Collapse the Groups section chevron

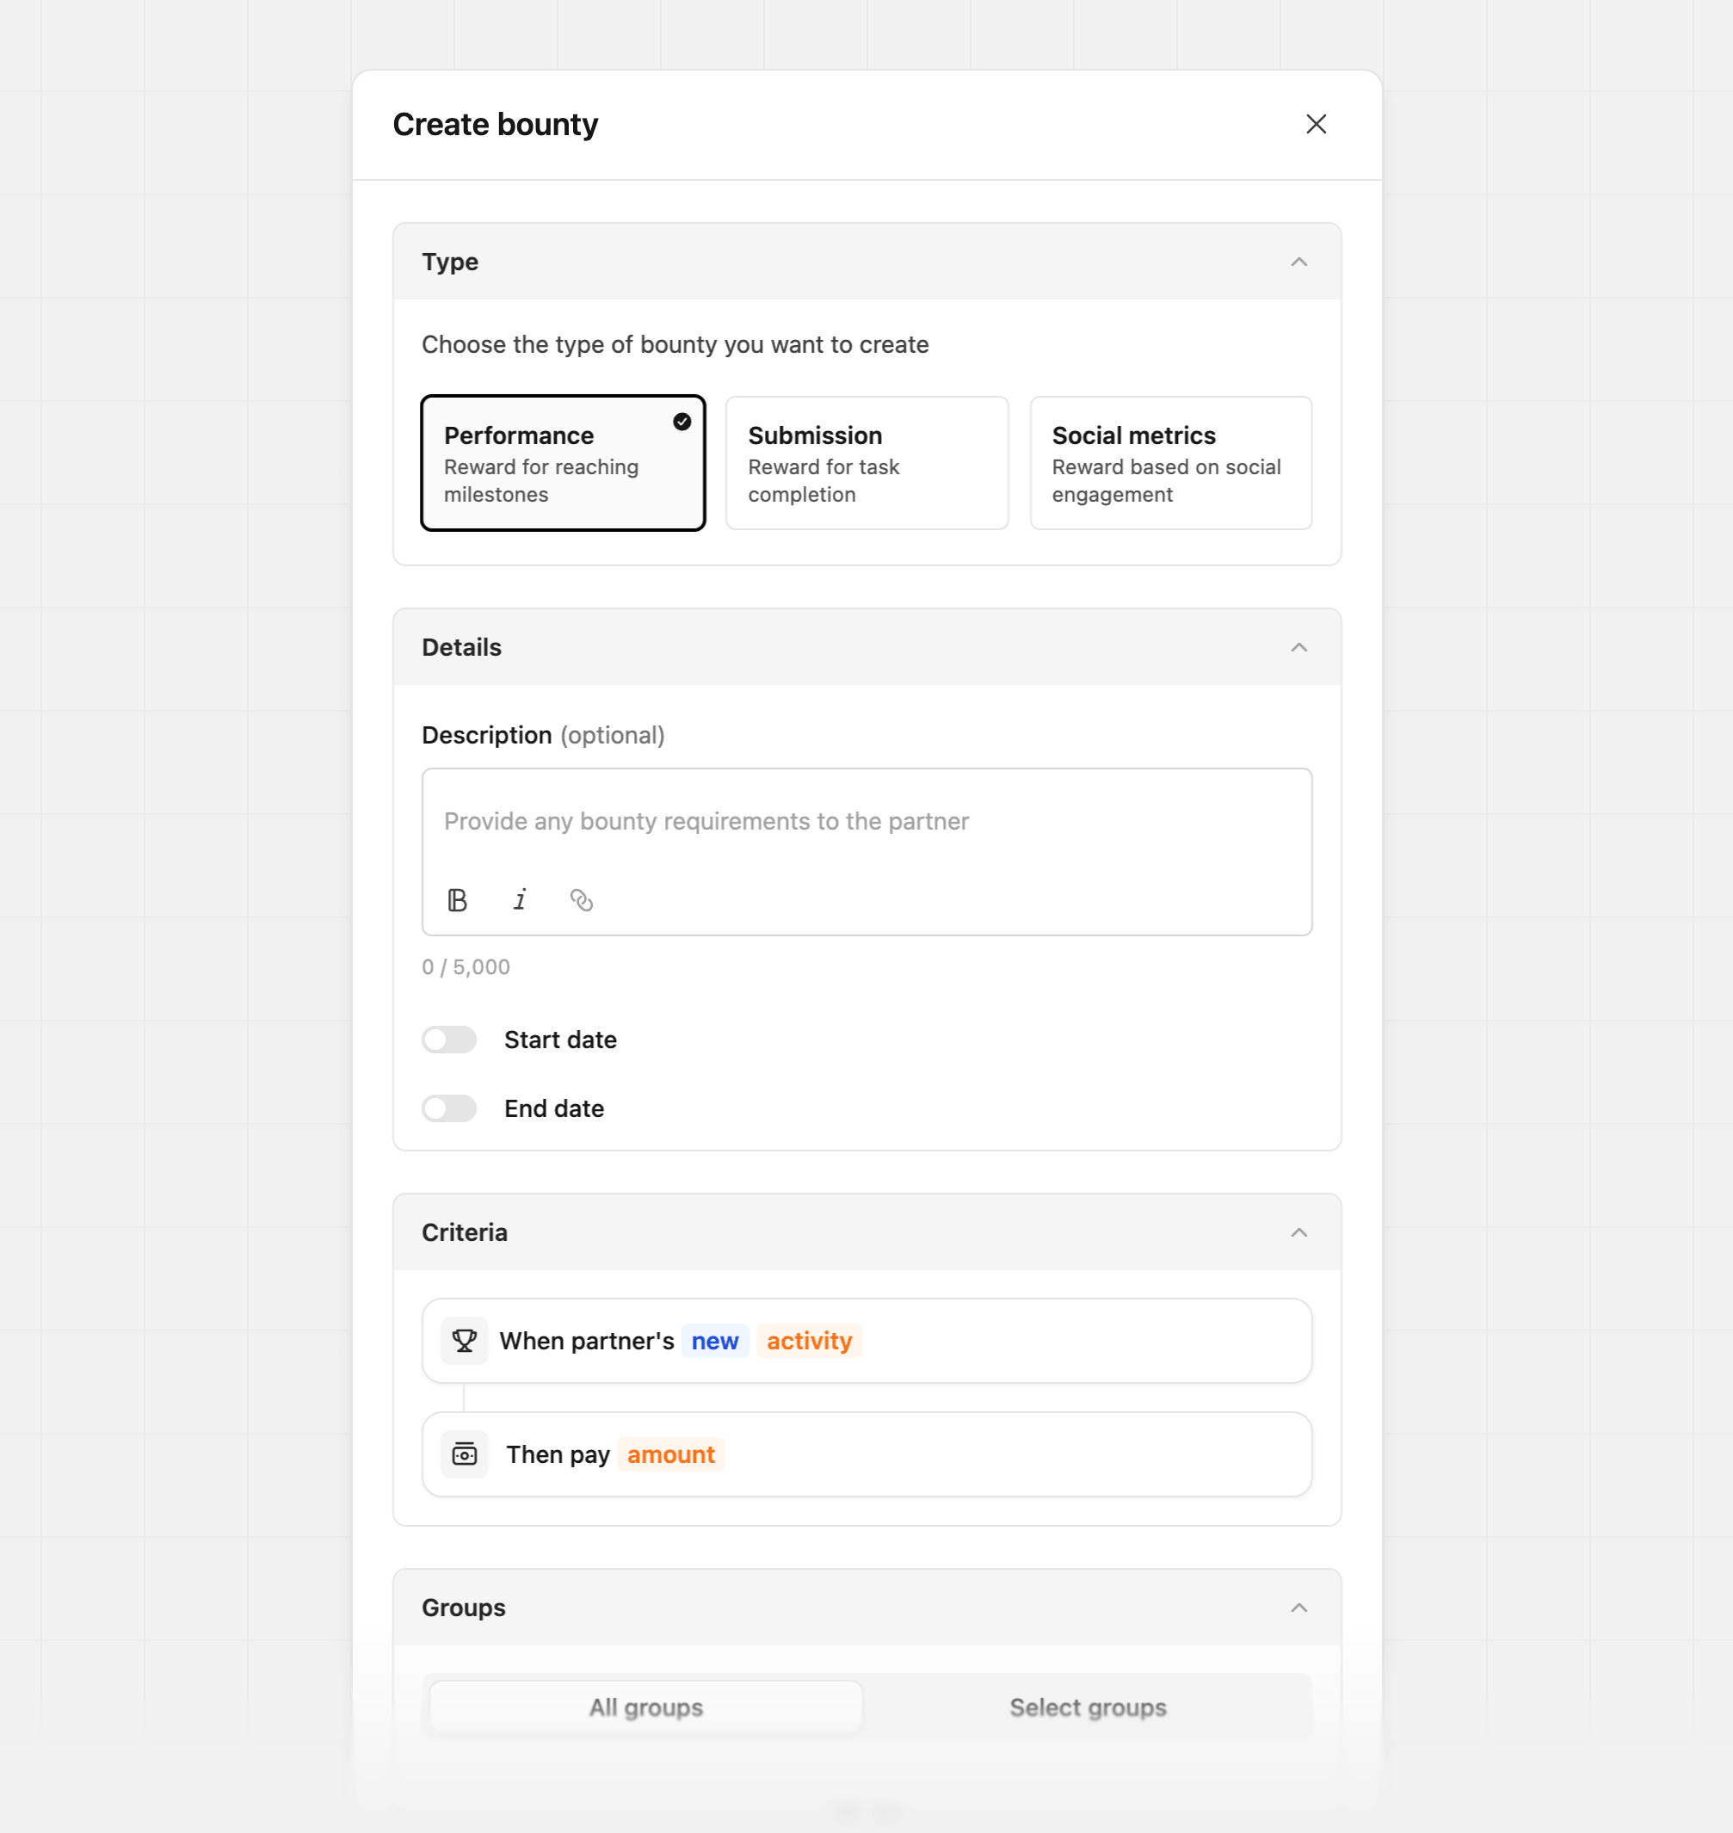(1298, 1608)
